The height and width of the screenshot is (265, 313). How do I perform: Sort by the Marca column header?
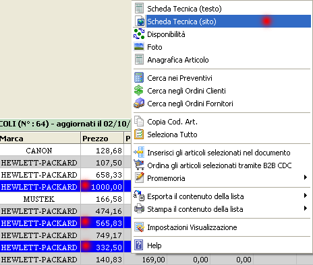(x=40, y=138)
